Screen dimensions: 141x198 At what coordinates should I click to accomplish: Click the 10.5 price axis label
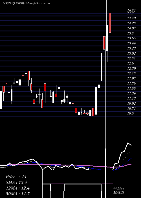[x=130, y=113]
